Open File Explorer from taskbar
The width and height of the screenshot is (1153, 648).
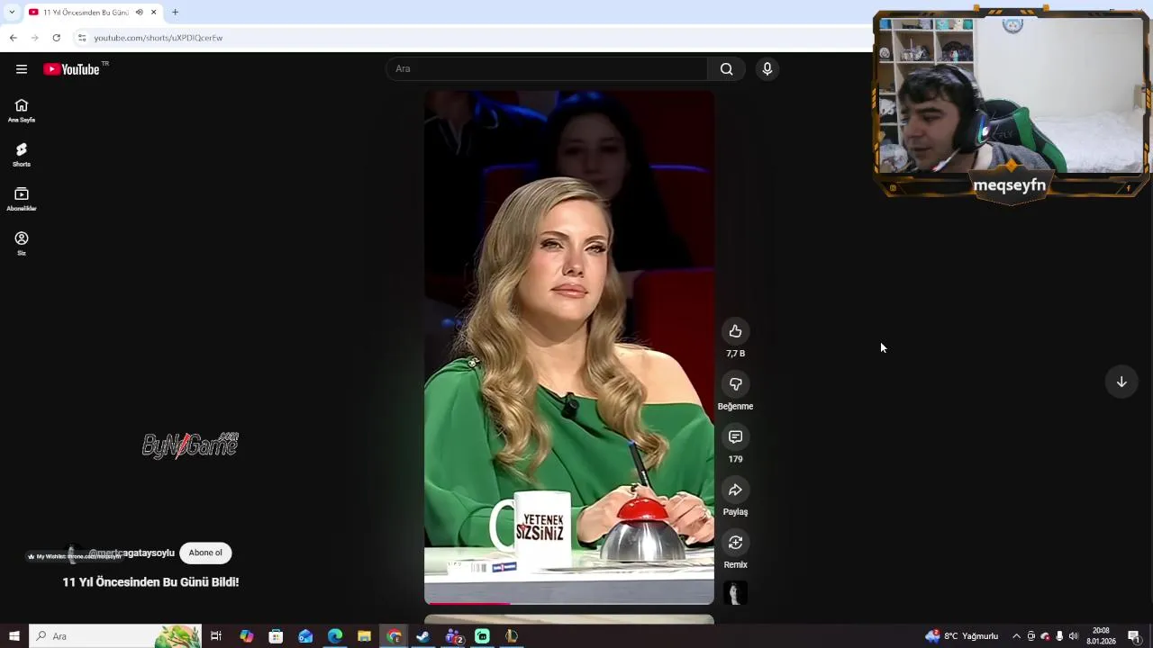coord(364,636)
